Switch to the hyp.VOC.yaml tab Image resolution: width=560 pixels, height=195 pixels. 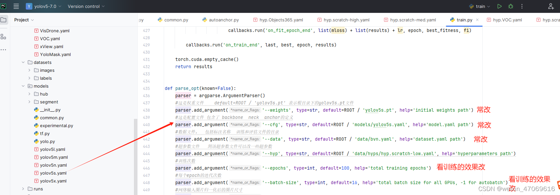coord(504,20)
